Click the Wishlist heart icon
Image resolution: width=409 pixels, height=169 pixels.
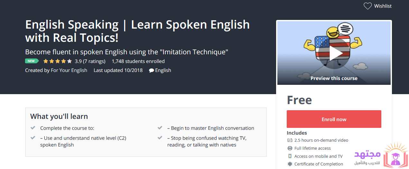coord(367,6)
